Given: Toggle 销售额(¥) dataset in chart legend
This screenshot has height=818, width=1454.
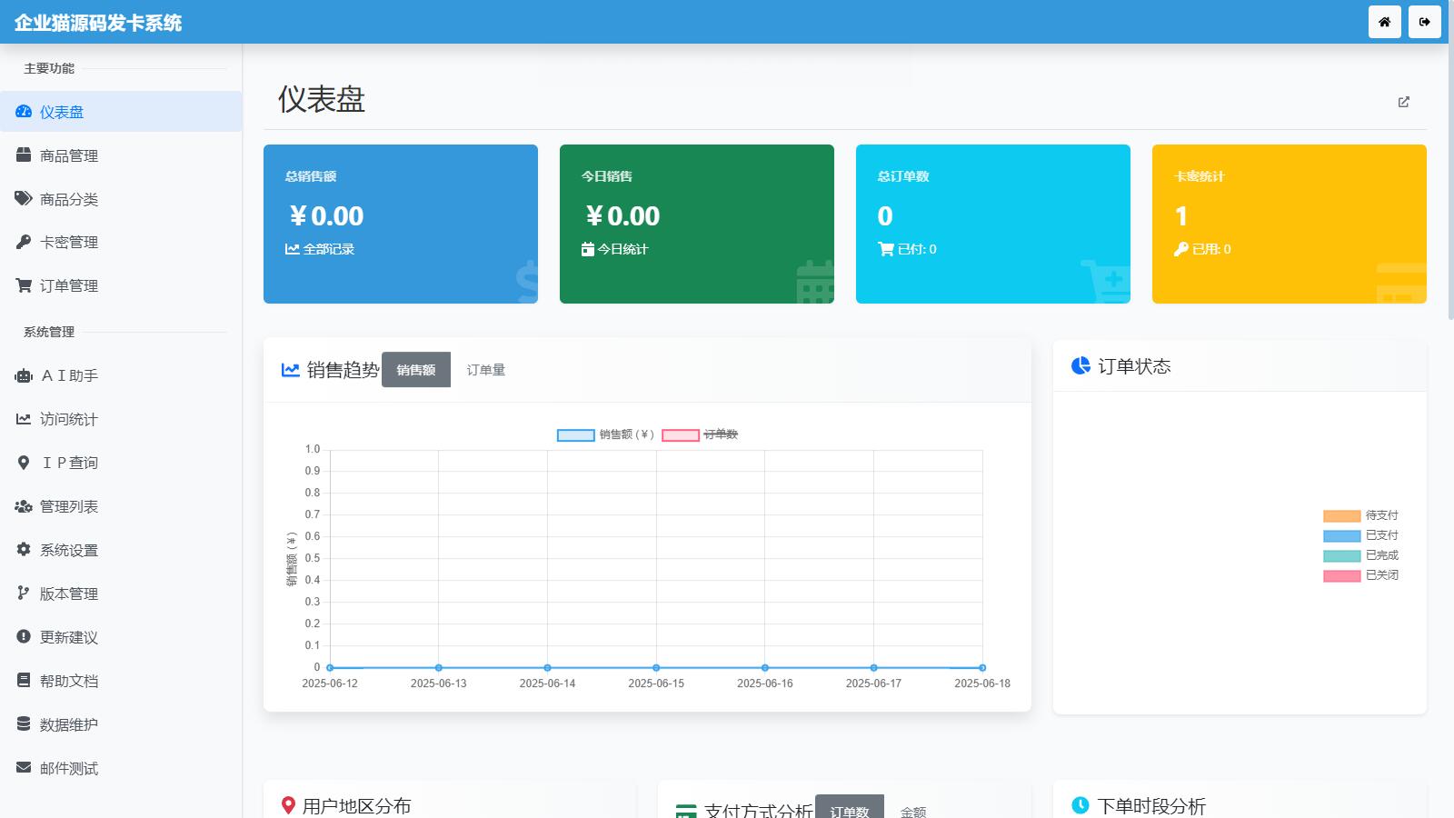Looking at the screenshot, I should click(605, 434).
